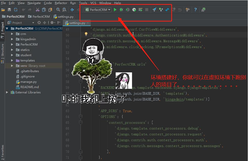Viewport: 248px width, 161px height.
Task: Click the Copy toolbar icon
Action: (44, 10)
